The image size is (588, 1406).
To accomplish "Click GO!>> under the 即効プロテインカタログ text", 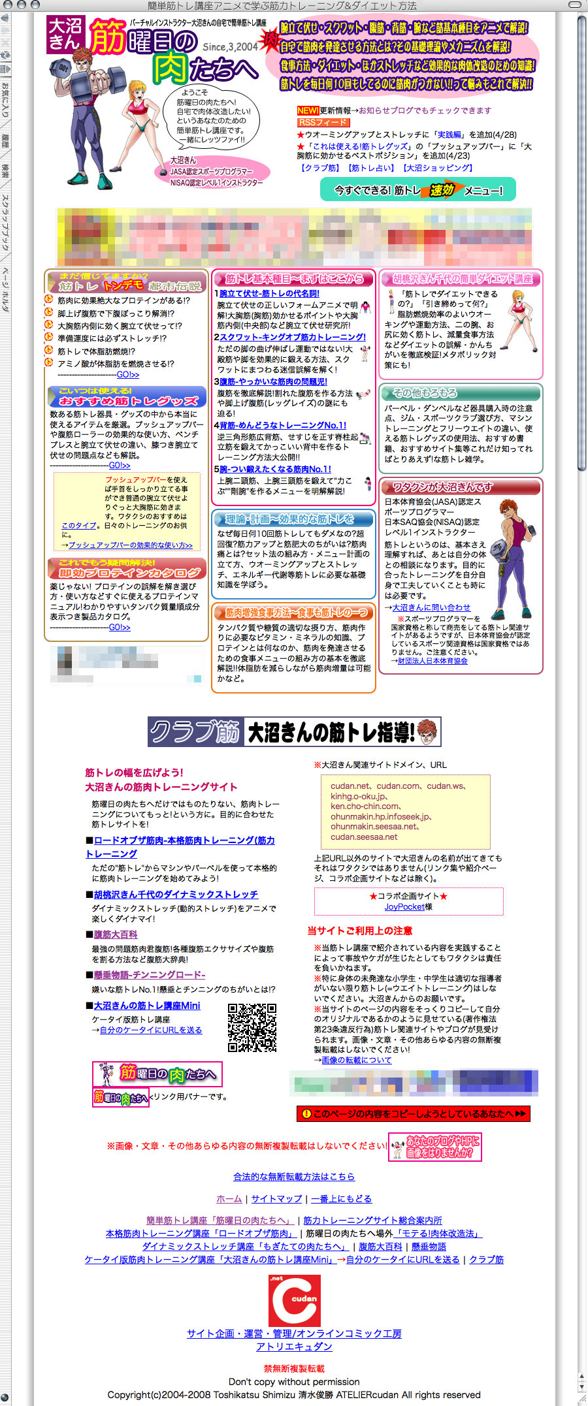I will click(120, 627).
